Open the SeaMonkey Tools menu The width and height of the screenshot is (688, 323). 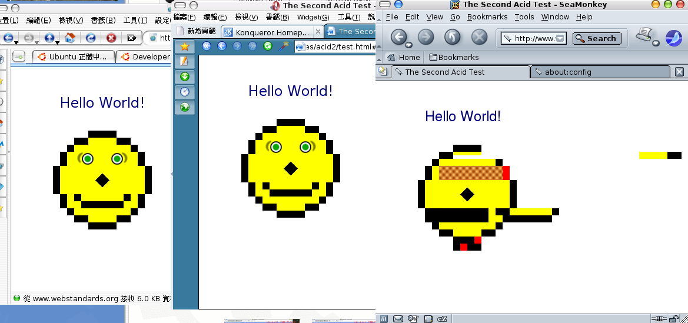click(524, 17)
